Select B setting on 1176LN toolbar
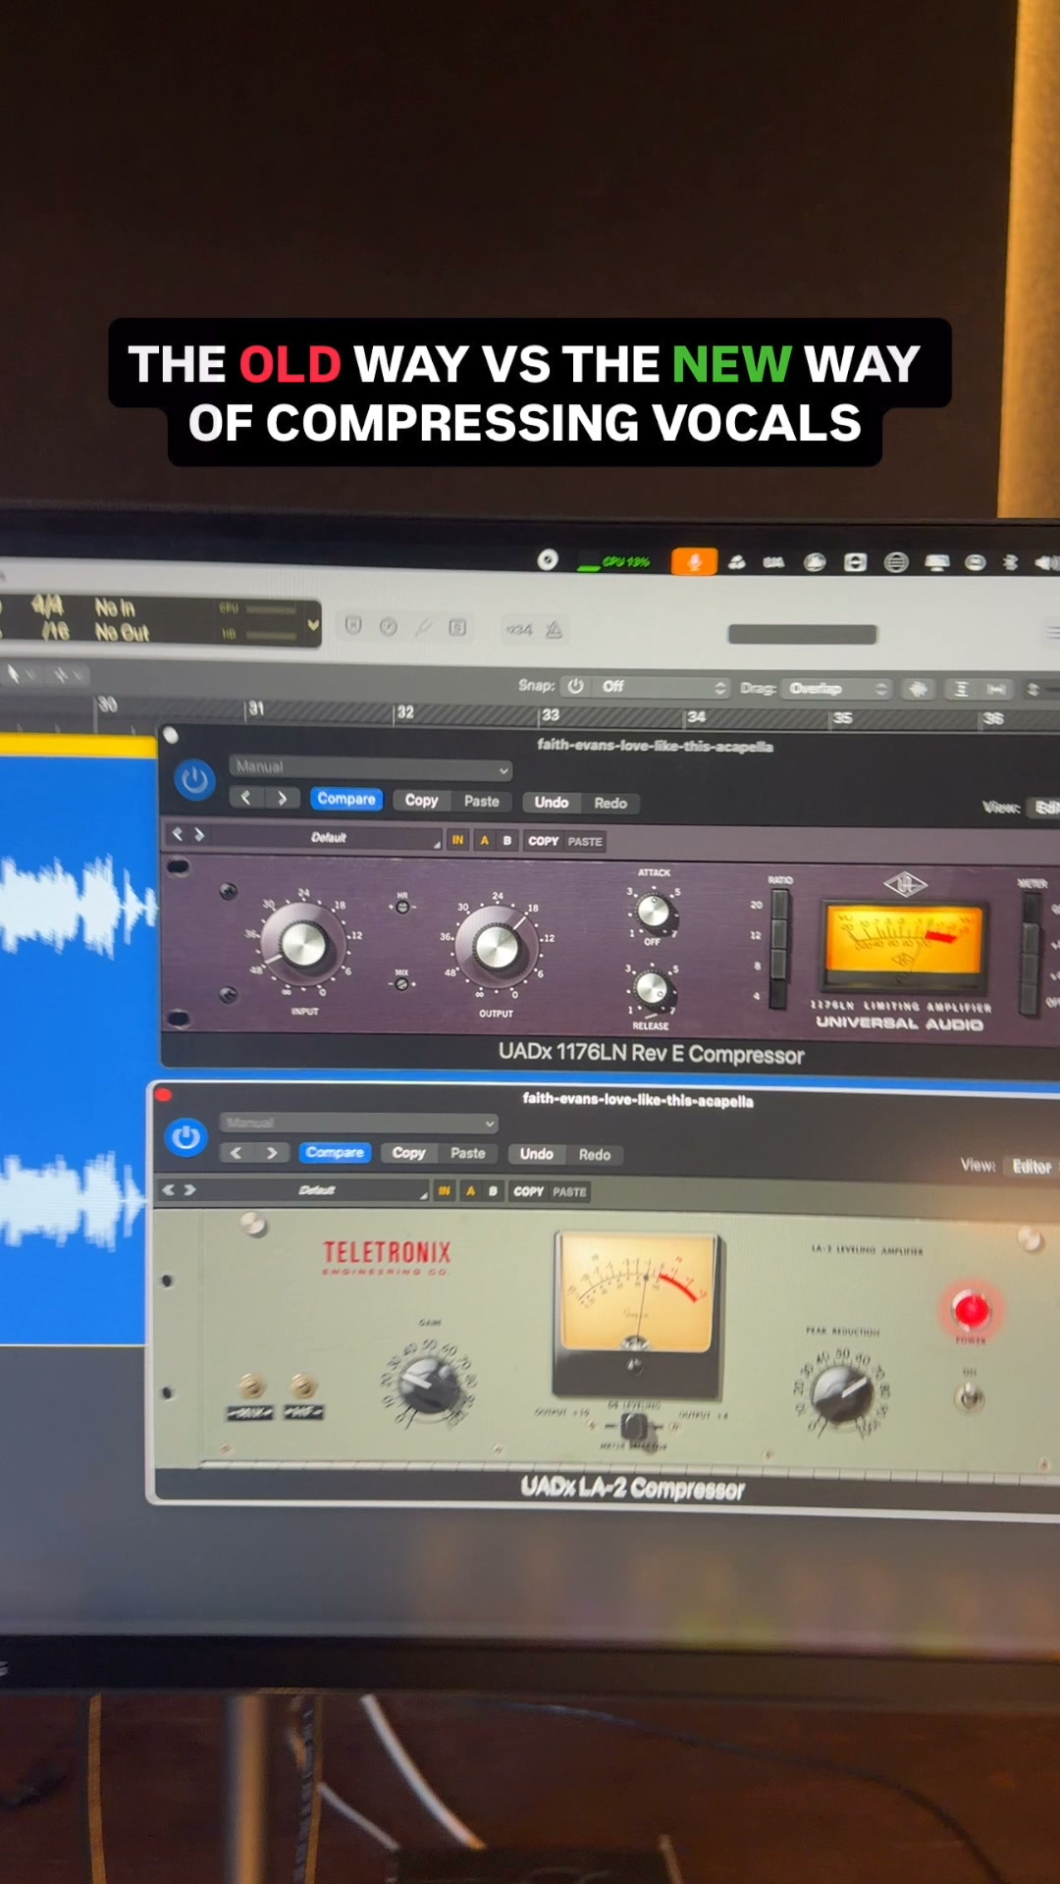1060x1884 pixels. [507, 841]
